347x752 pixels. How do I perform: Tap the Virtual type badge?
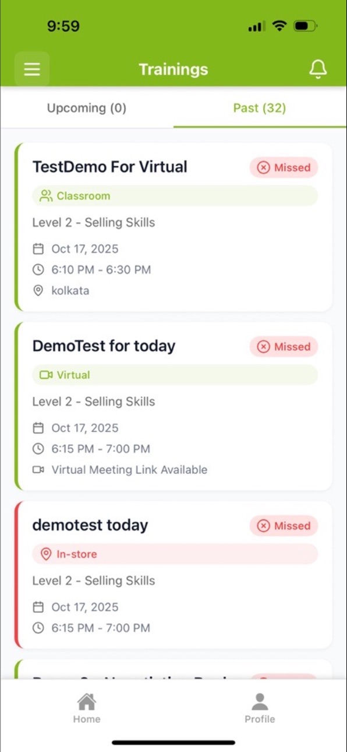(x=175, y=375)
